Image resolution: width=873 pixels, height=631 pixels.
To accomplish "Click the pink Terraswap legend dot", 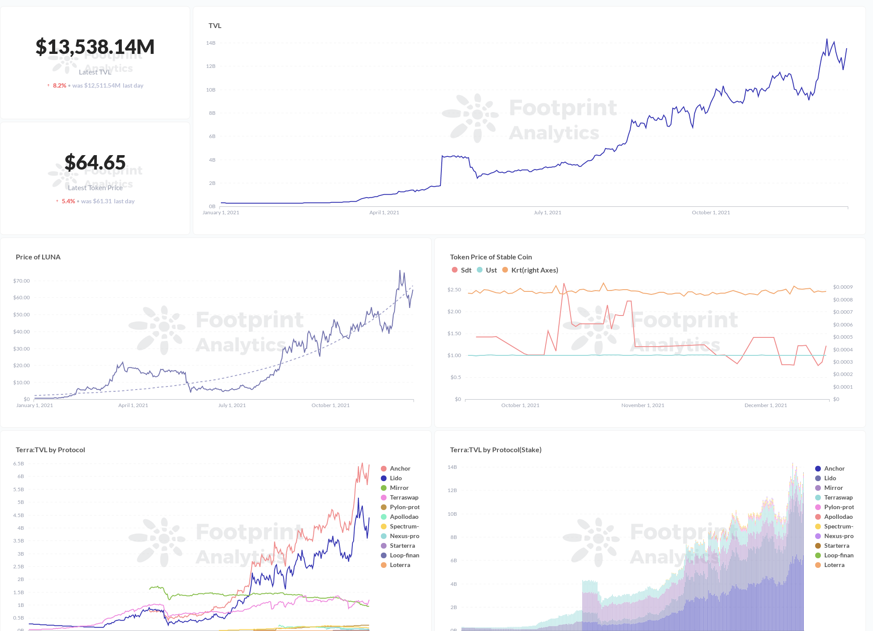I will click(x=384, y=497).
